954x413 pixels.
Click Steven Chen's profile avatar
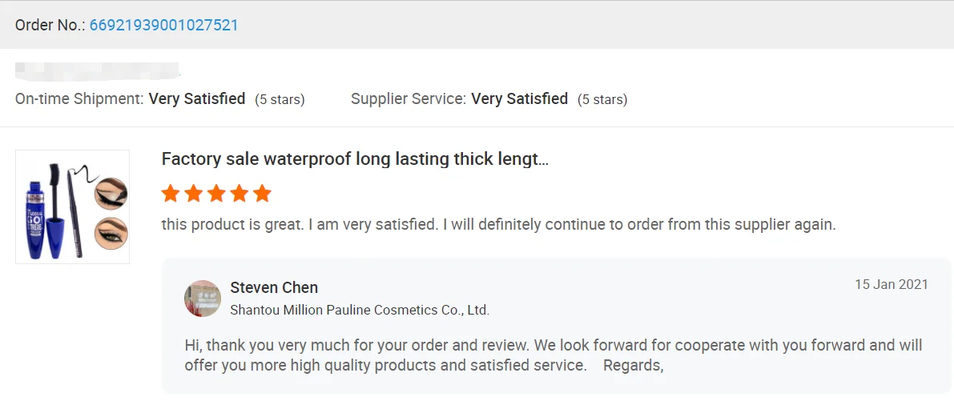[x=203, y=299]
